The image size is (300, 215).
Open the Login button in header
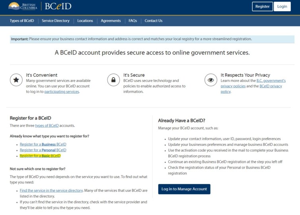(282, 6)
